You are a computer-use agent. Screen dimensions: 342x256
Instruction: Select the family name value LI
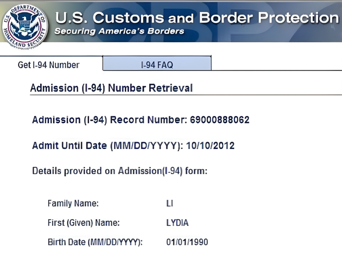point(170,204)
